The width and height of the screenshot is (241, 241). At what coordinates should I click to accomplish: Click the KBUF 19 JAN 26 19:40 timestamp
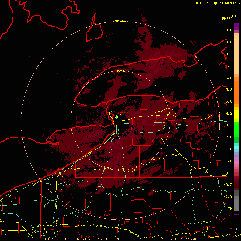[x=173, y=239]
